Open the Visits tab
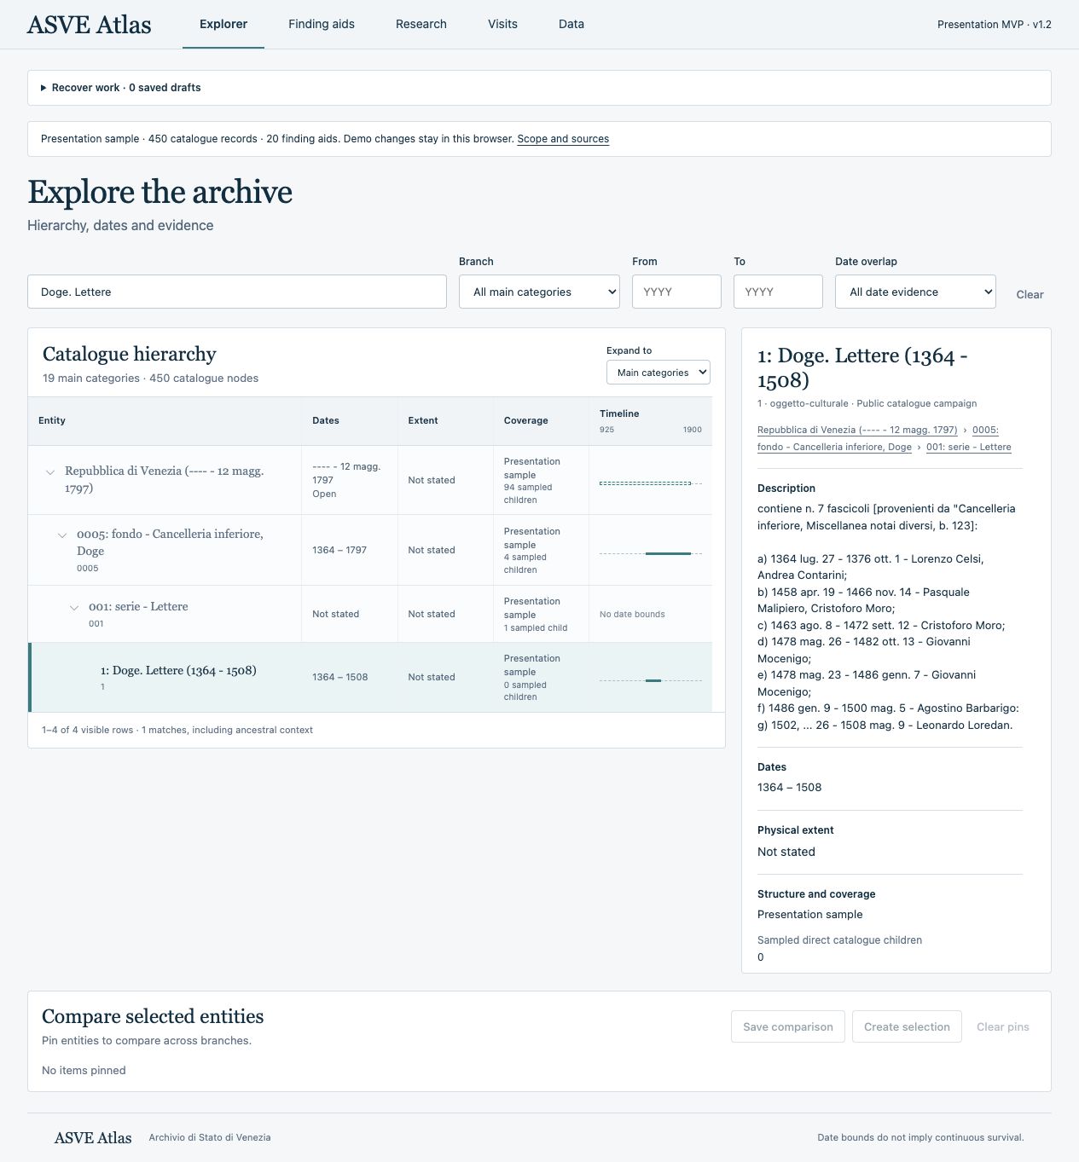The height and width of the screenshot is (1162, 1079). 502,24
